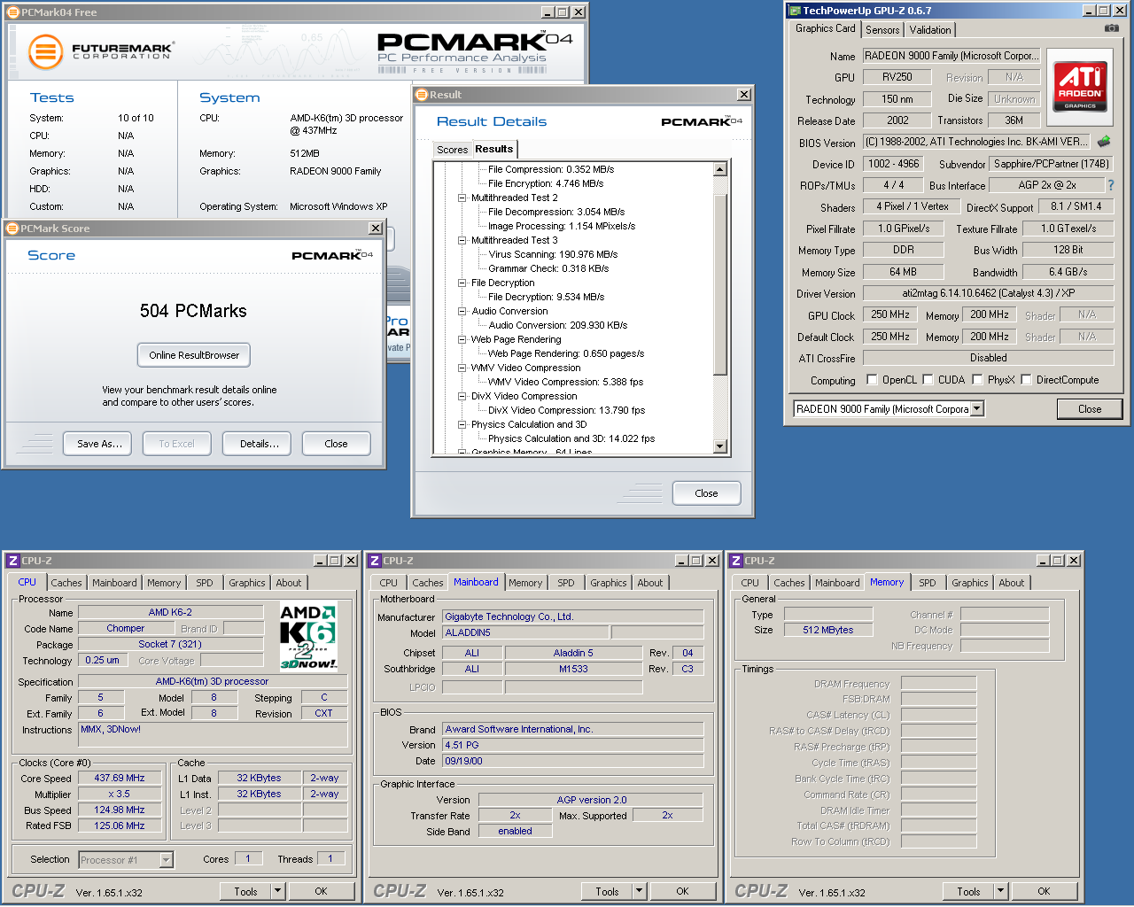The image size is (1134, 907).
Task: Click the Online ResultBrowser button
Action: coord(194,355)
